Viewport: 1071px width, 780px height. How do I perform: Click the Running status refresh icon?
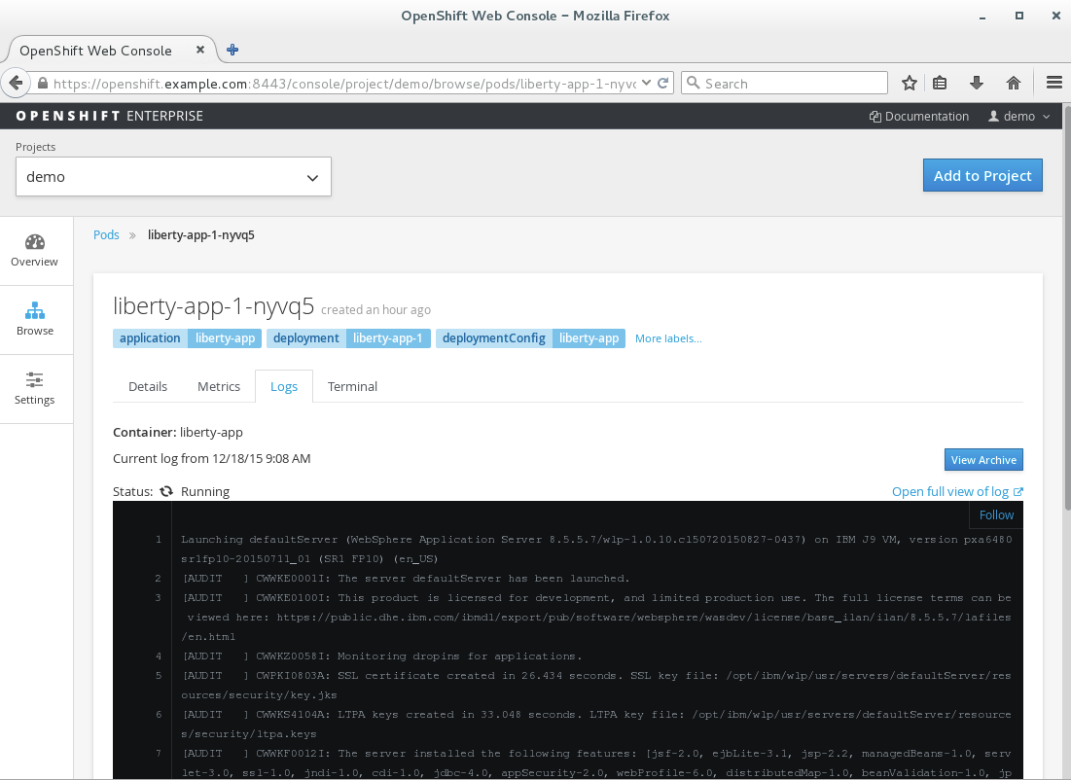coord(166,491)
